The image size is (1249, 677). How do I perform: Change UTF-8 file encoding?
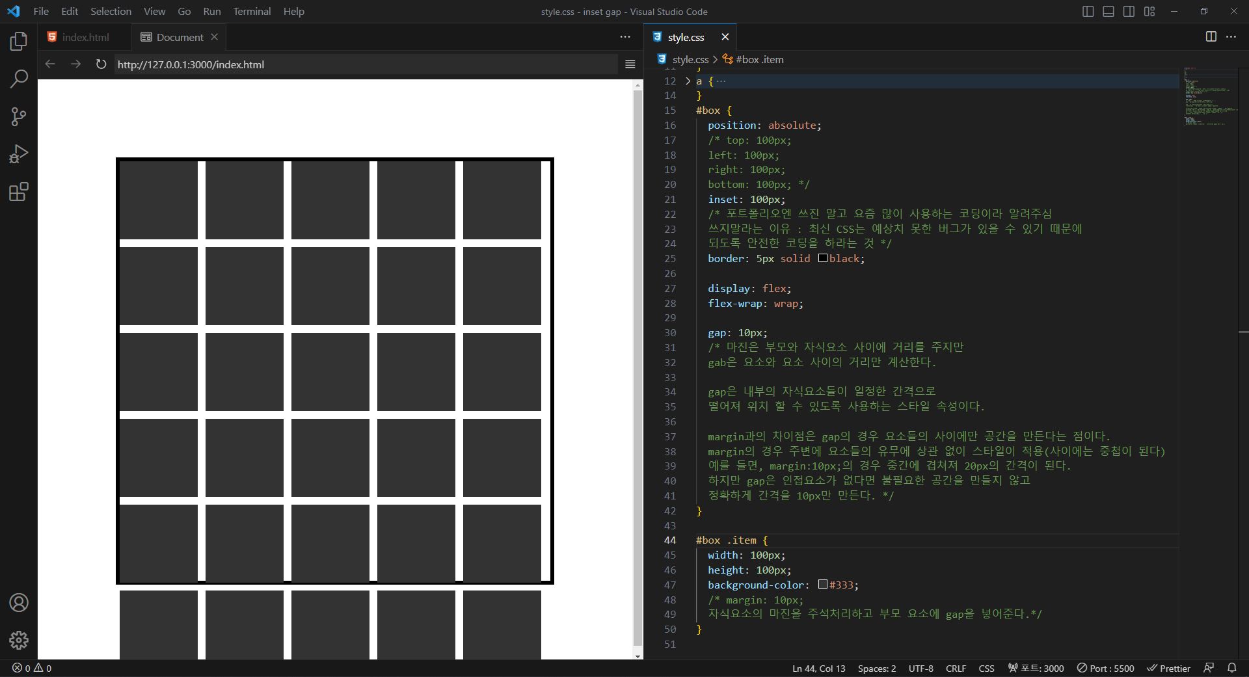(x=920, y=669)
